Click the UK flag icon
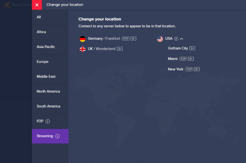This screenshot has height=163, width=246. pyautogui.click(x=82, y=49)
